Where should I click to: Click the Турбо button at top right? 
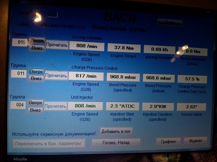tap(170, 24)
